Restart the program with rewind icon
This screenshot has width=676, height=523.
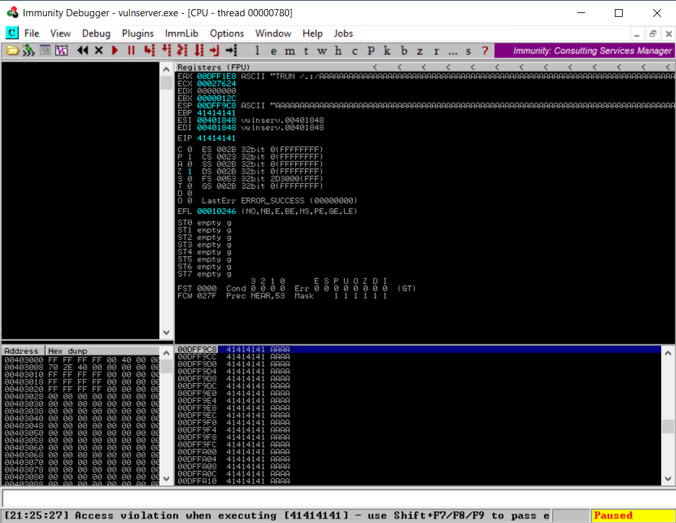coord(83,51)
